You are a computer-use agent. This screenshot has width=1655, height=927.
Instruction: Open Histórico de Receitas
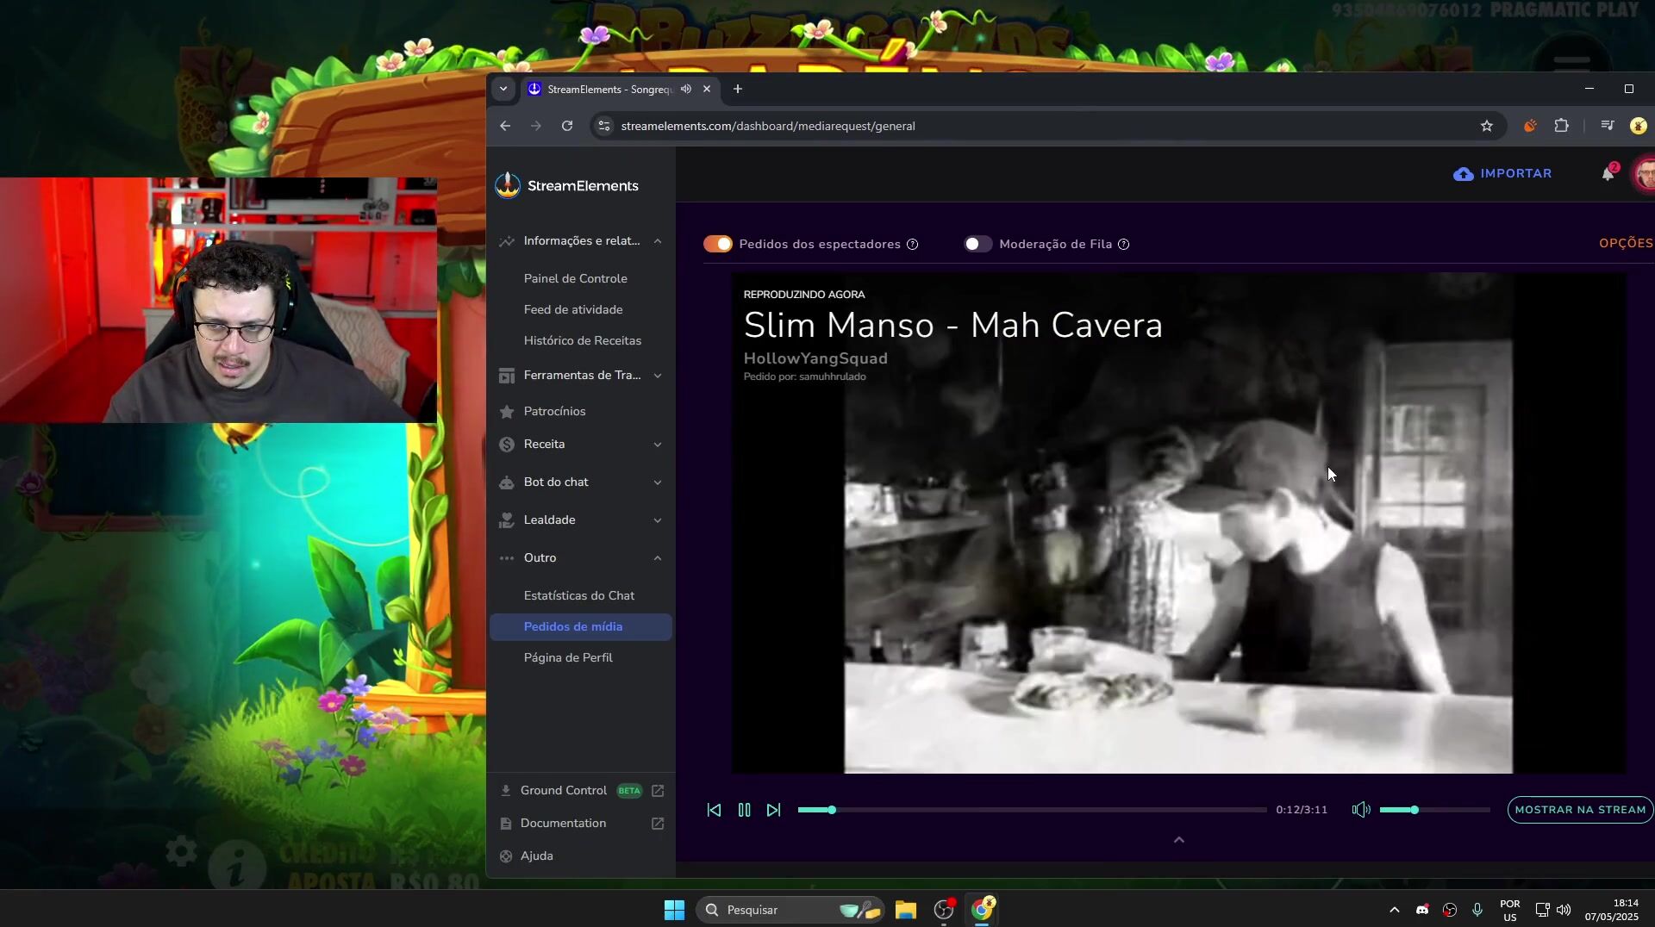click(583, 340)
